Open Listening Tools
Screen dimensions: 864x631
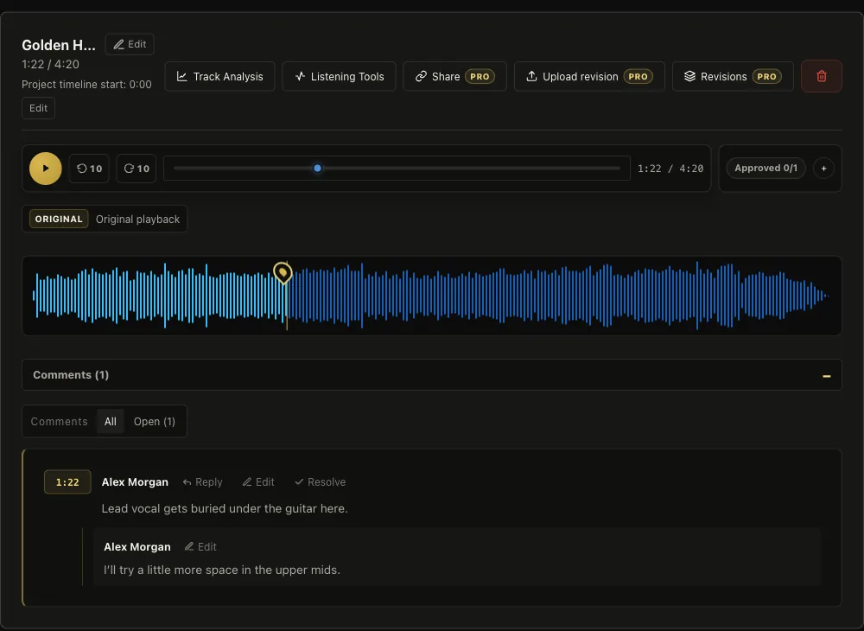coord(339,77)
